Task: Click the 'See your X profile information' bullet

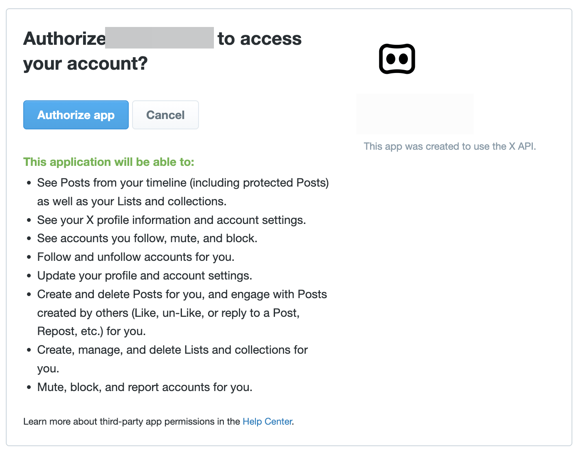Action: point(171,220)
